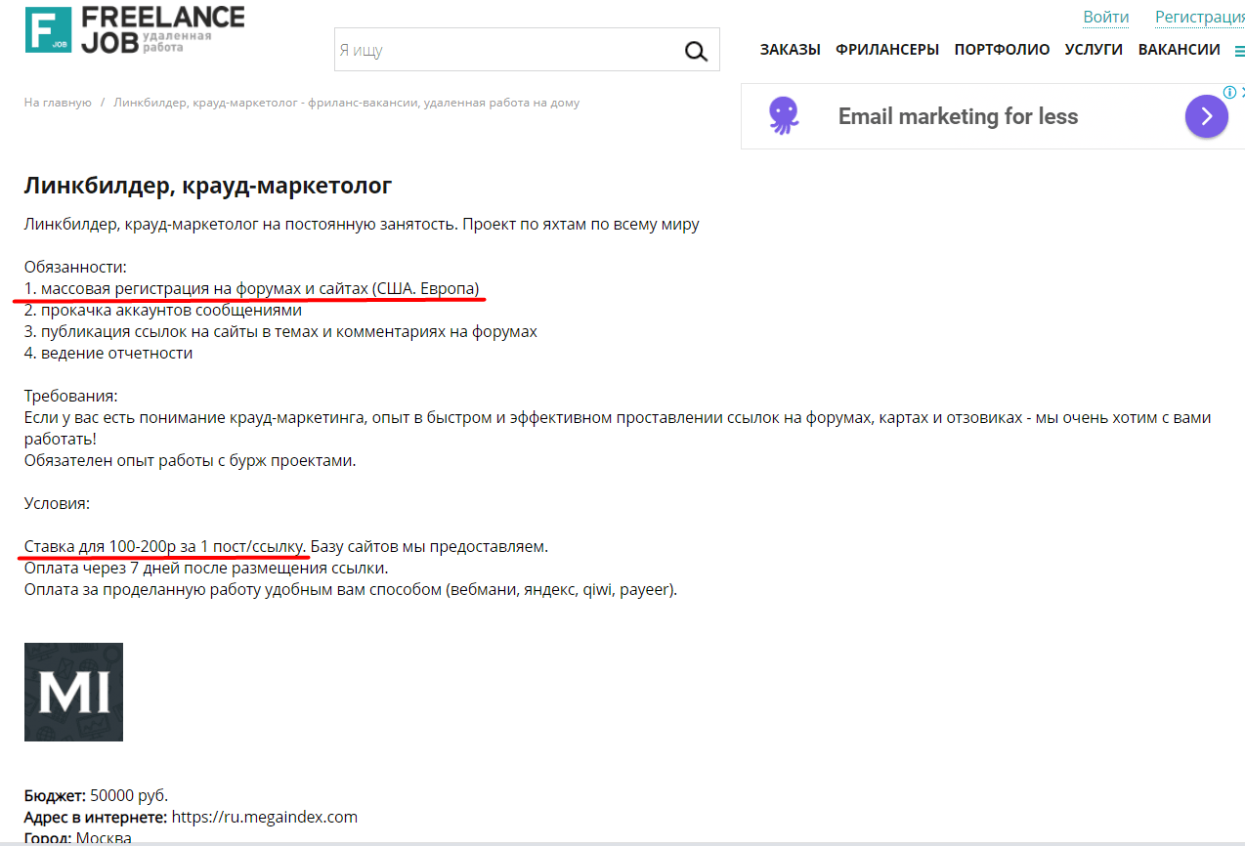The image size is (1245, 846).
Task: Click the "Email marketing for less" ad text
Action: [x=958, y=116]
